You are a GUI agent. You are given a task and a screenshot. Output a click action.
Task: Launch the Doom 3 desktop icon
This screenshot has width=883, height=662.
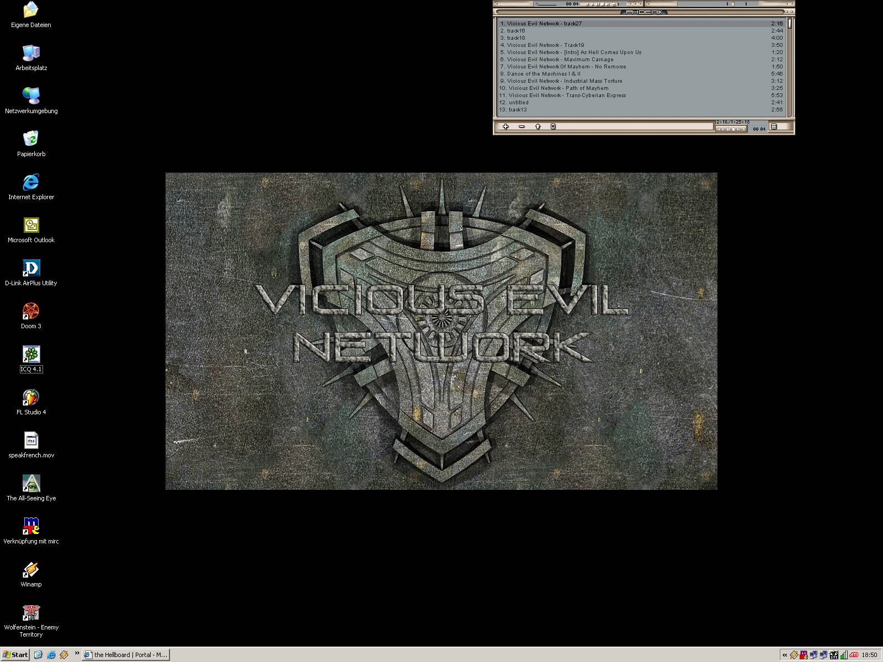[31, 312]
